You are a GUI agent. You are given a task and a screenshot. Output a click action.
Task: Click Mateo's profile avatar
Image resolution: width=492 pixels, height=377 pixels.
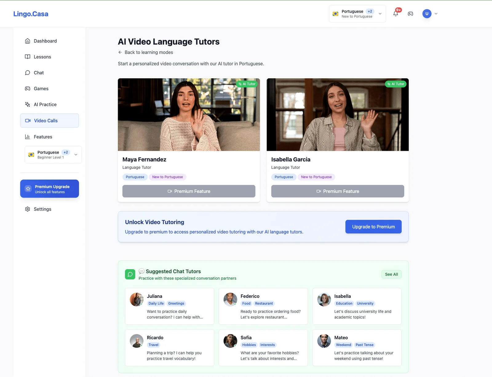tap(324, 341)
